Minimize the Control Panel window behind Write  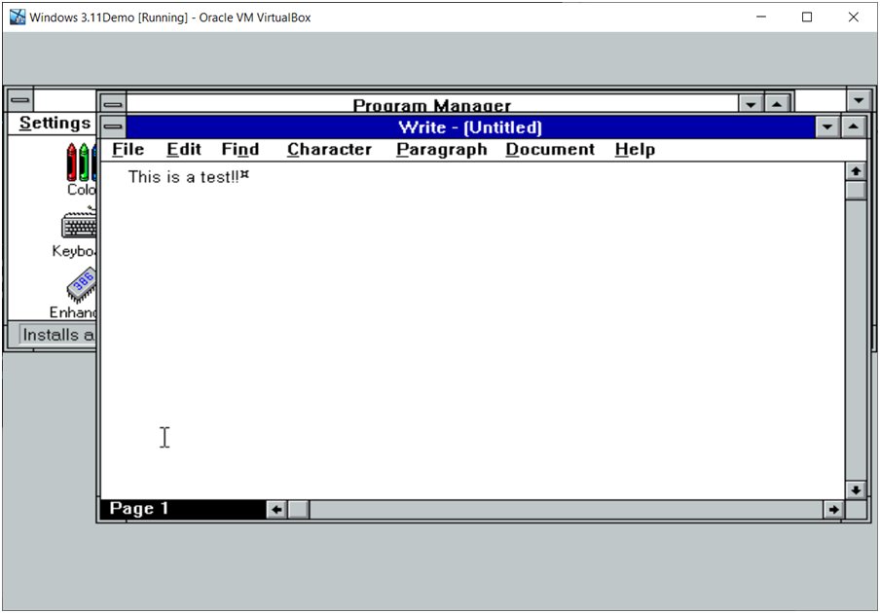point(859,100)
